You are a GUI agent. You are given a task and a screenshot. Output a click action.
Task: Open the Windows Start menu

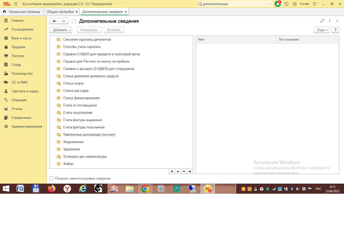[x=6, y=189]
